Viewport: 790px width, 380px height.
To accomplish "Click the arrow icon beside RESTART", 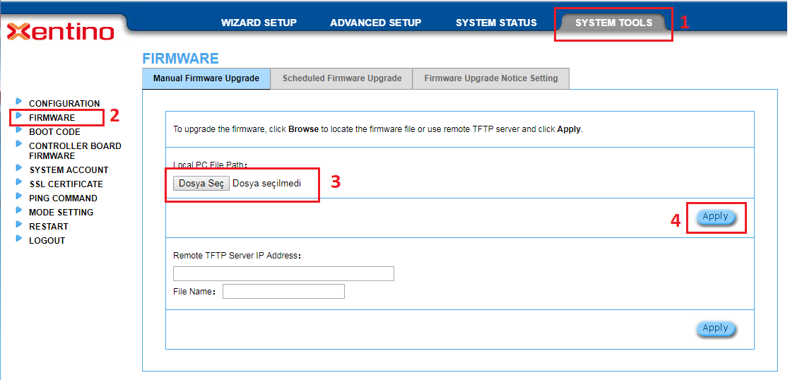I will pyautogui.click(x=18, y=225).
